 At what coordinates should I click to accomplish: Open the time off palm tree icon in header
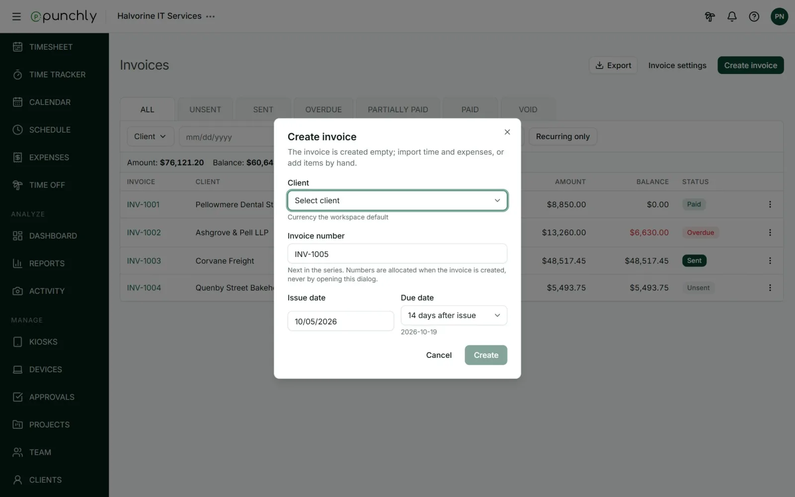click(x=710, y=16)
